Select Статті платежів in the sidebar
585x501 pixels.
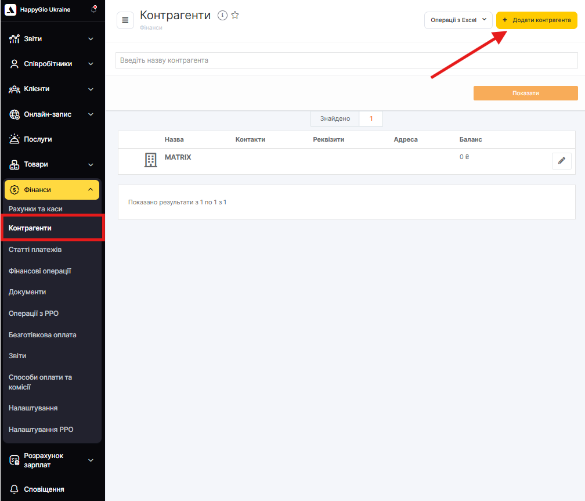coord(35,250)
